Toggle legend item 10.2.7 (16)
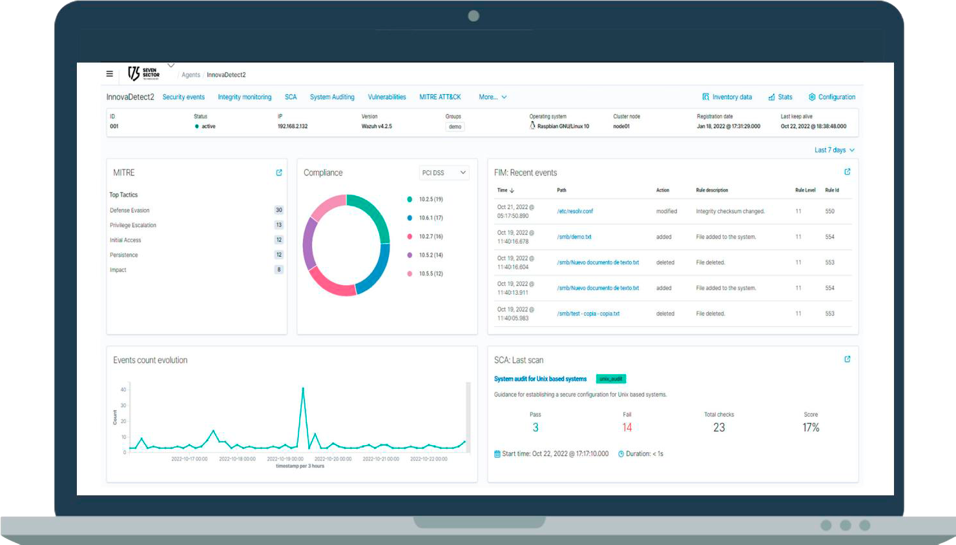The image size is (956, 545). coord(426,237)
